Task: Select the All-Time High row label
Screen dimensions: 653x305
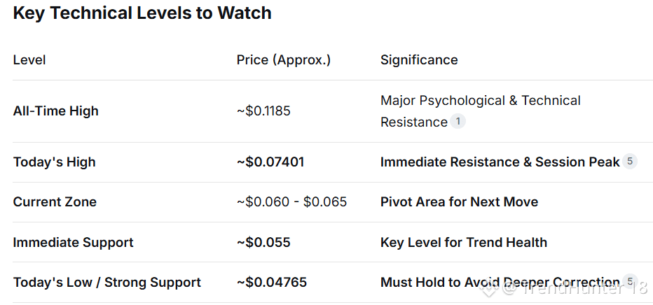Action: click(x=56, y=111)
